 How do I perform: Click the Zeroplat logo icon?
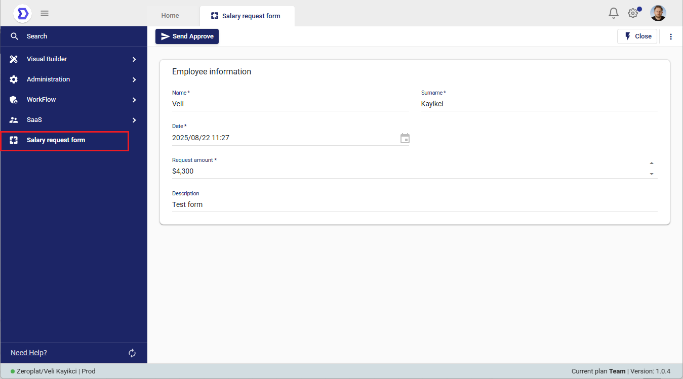[x=22, y=13]
